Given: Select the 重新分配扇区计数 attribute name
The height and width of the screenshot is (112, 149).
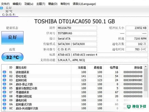Looking at the screenshot, I should click(26, 88).
